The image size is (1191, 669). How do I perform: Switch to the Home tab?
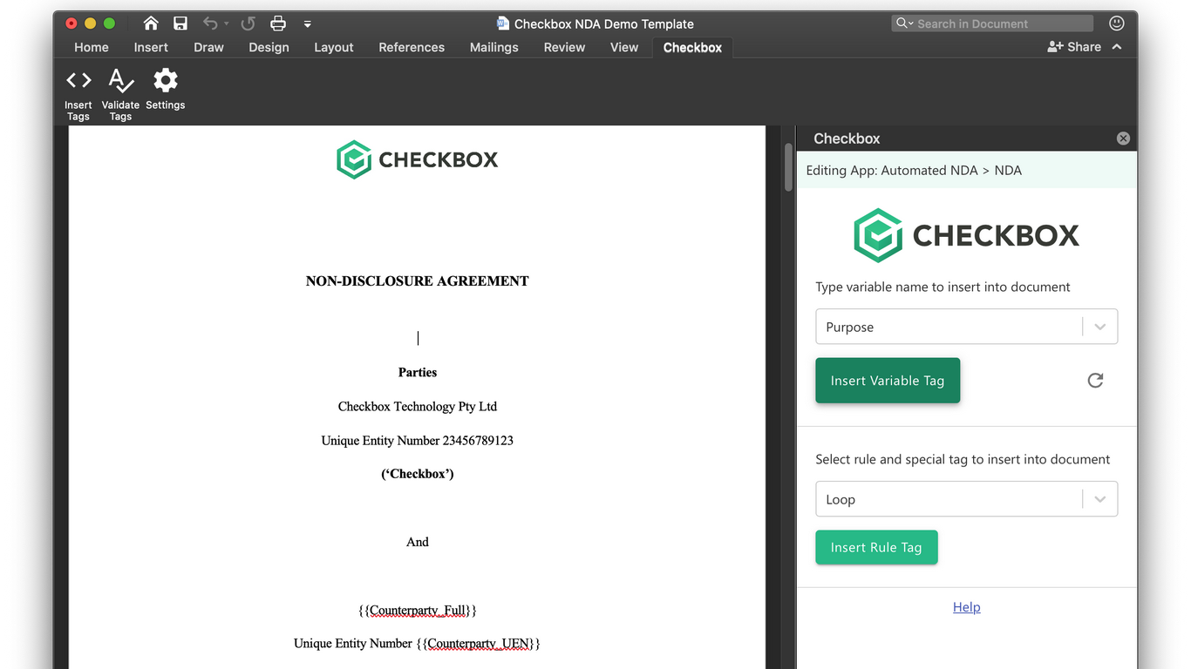click(x=92, y=47)
